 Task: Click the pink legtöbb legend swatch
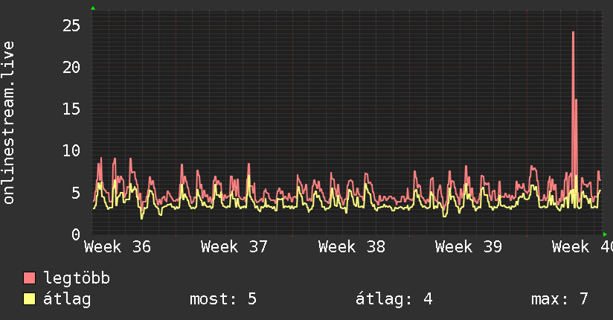(29, 278)
